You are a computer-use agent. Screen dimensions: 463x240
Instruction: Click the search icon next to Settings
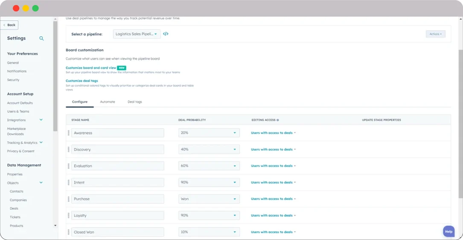coord(42,38)
